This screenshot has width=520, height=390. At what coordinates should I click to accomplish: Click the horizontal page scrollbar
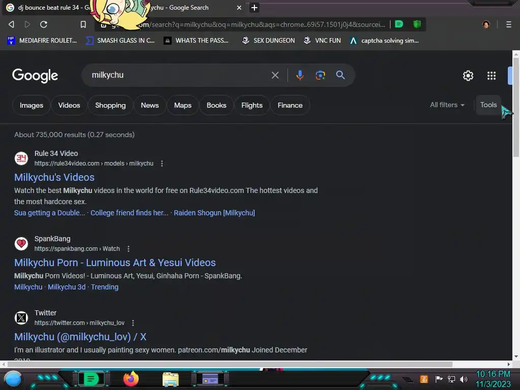(x=229, y=364)
